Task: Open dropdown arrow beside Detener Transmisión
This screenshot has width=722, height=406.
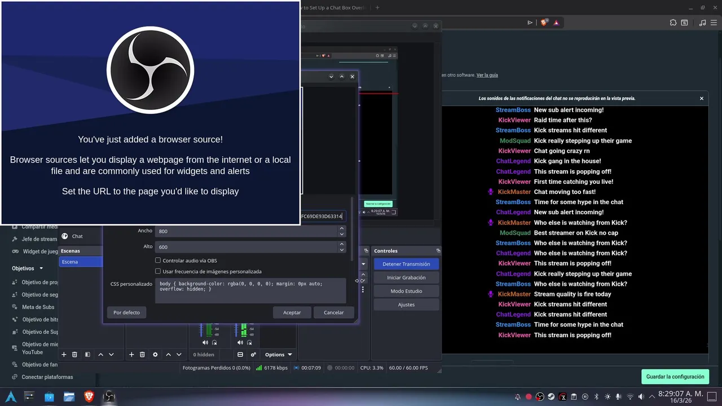Action: [x=363, y=264]
